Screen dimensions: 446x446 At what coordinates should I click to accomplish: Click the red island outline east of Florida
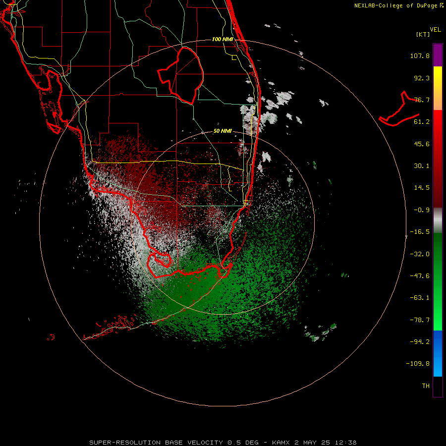coord(399,109)
